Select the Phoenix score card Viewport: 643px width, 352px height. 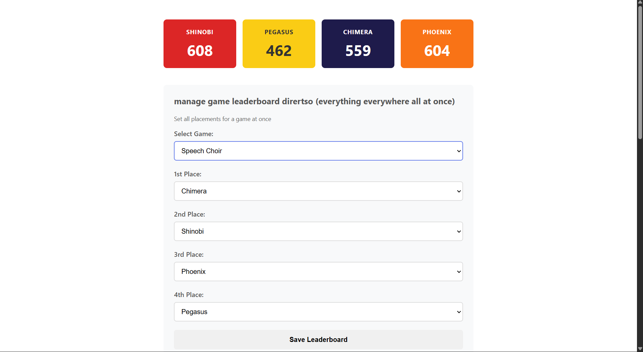[x=437, y=44]
